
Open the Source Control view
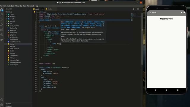[x=2, y=20]
